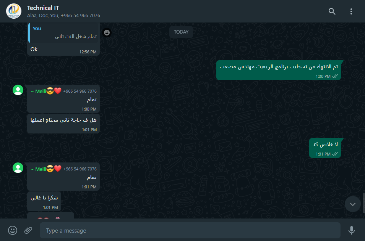Open the paperclip attachment menu

click(x=28, y=230)
